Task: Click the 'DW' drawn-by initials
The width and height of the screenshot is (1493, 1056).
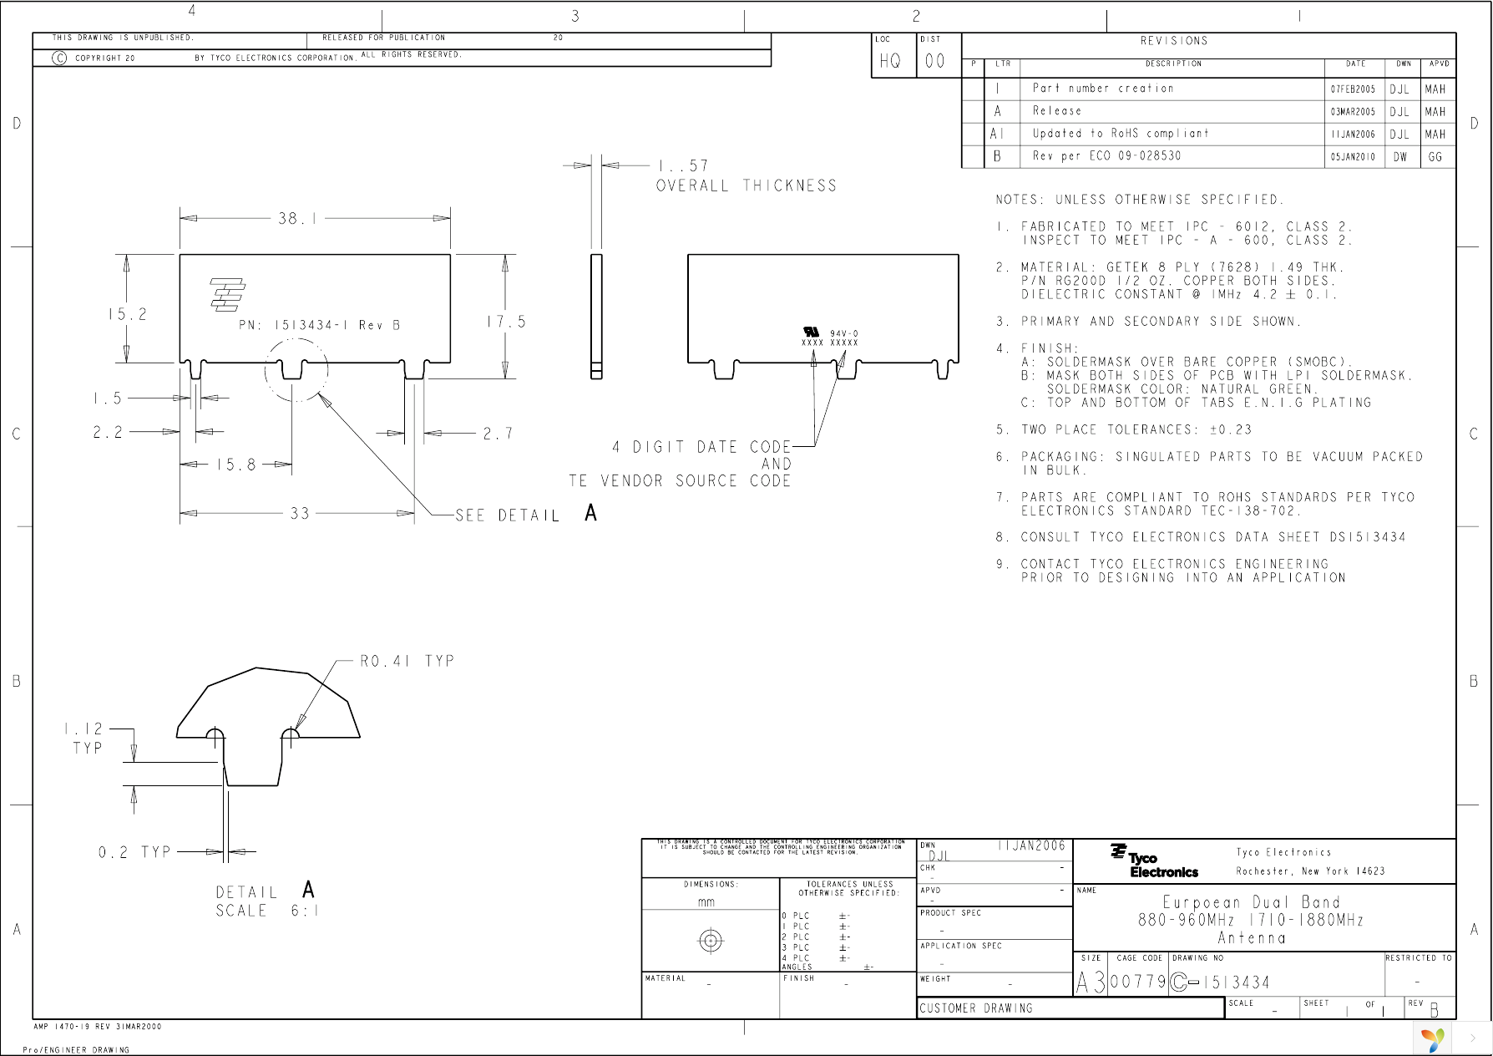Action: [x=1400, y=157]
